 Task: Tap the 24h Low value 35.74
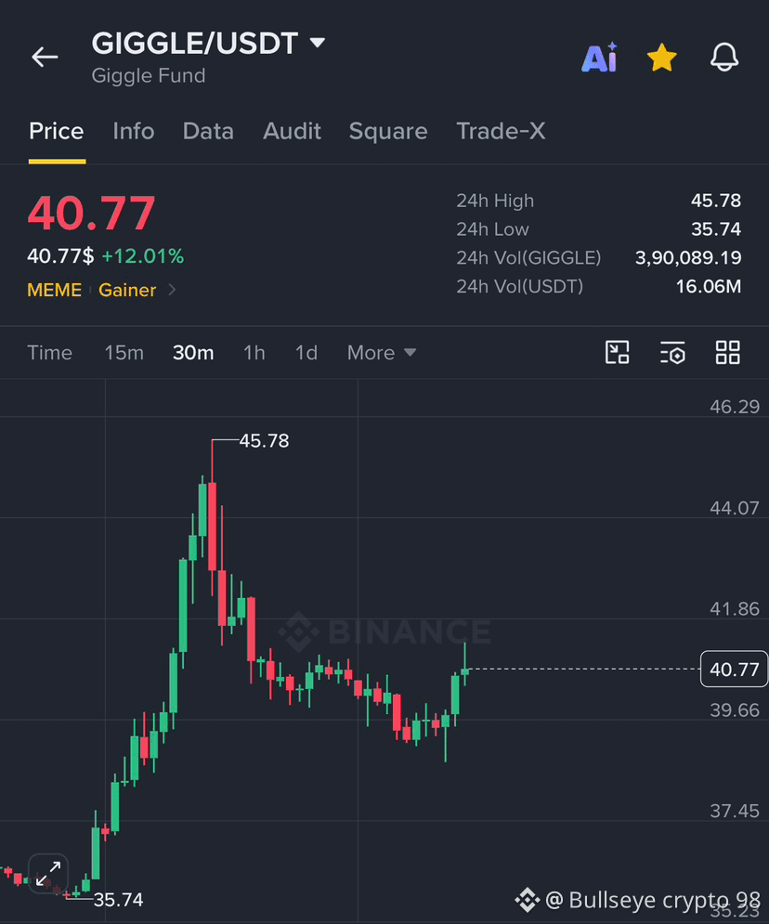click(x=715, y=228)
